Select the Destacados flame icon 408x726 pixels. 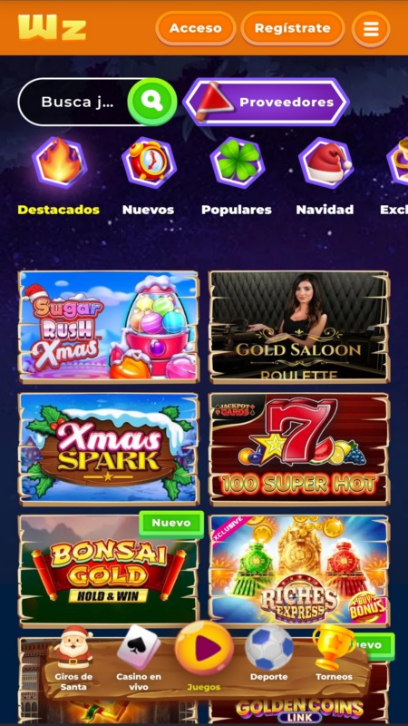[60, 162]
